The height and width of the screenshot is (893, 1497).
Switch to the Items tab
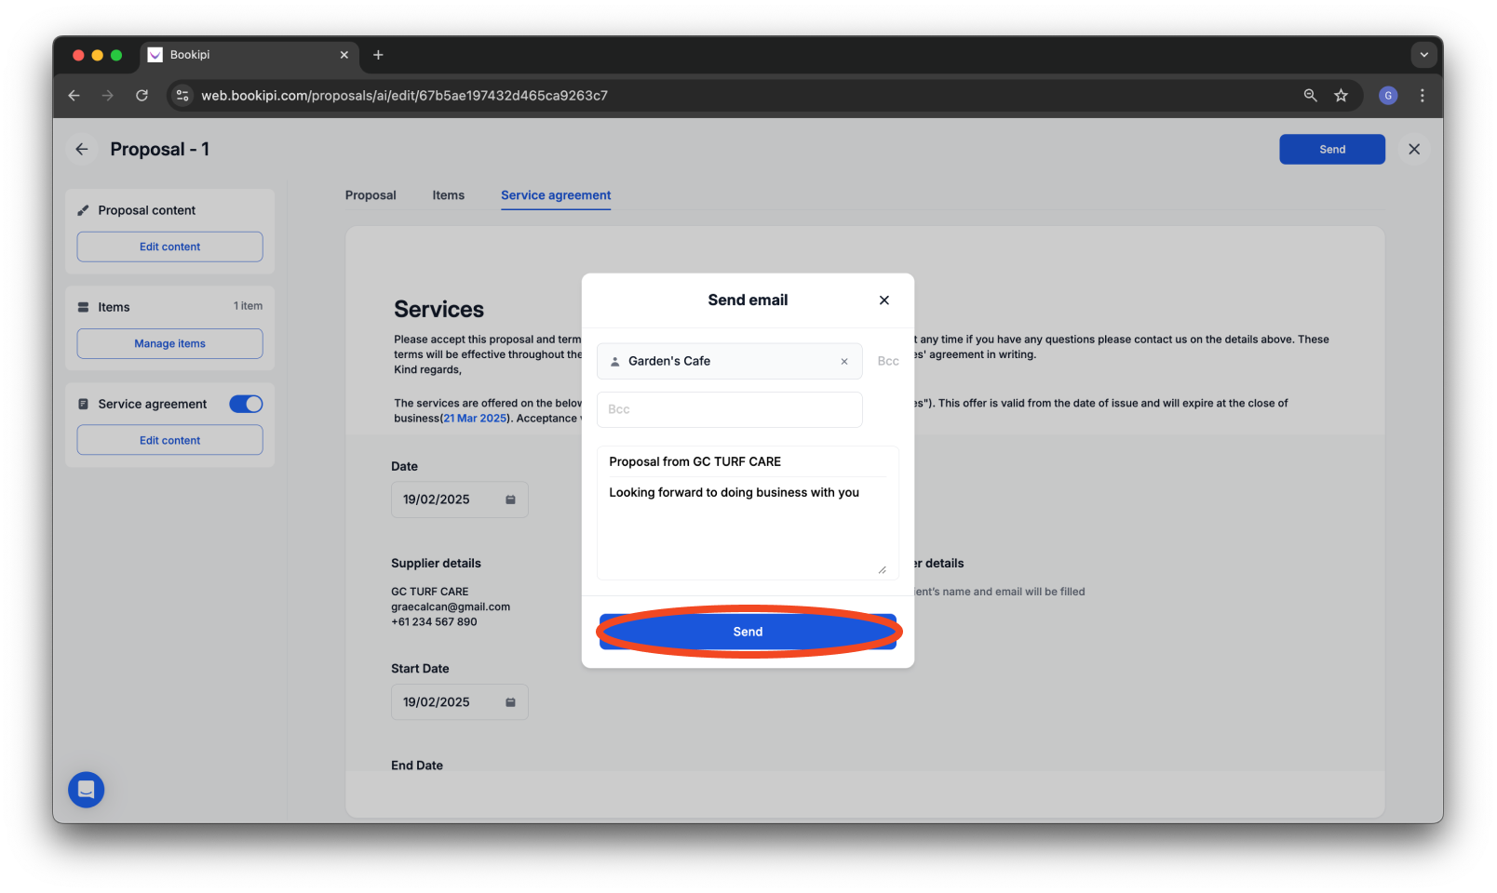(x=448, y=195)
